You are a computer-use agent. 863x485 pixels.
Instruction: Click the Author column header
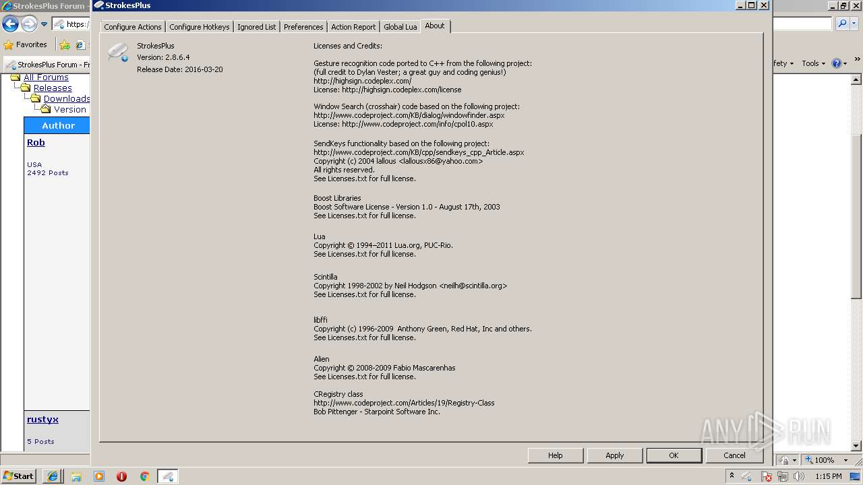click(x=58, y=125)
